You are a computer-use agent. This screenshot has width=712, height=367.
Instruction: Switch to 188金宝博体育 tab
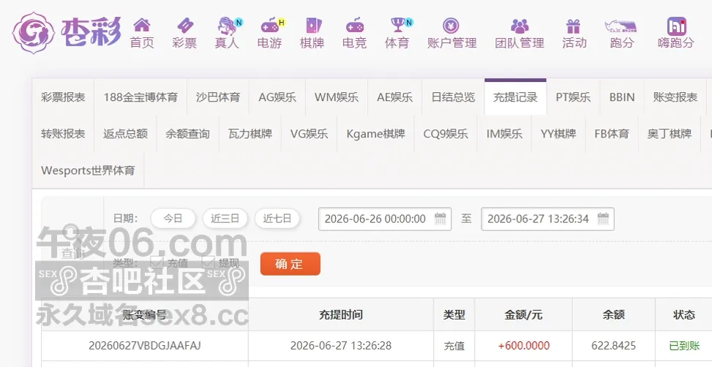(140, 97)
